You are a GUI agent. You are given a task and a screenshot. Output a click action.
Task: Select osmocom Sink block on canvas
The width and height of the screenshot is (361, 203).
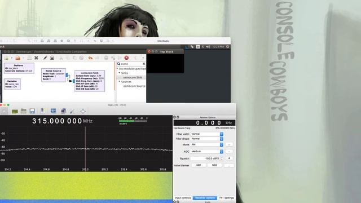(90, 81)
